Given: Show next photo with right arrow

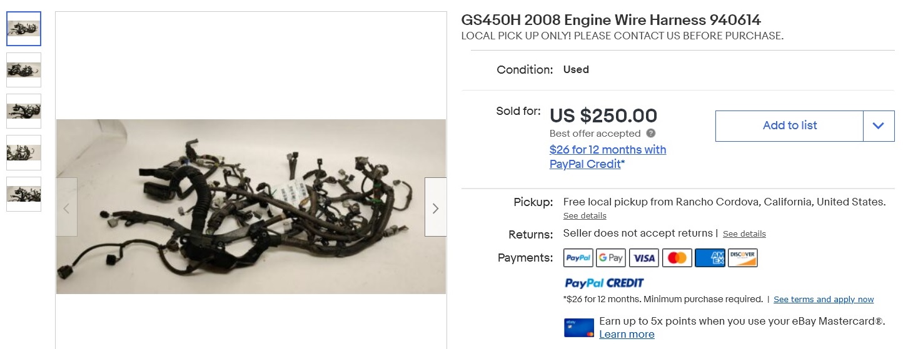Looking at the screenshot, I should click(x=435, y=207).
